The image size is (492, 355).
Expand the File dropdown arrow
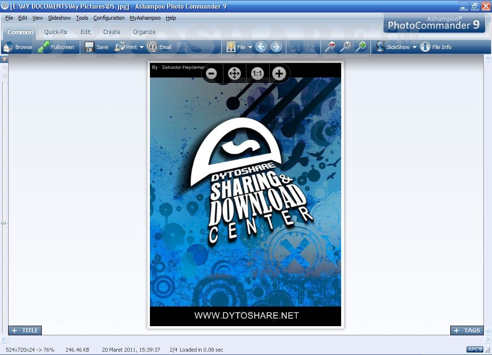click(x=250, y=48)
